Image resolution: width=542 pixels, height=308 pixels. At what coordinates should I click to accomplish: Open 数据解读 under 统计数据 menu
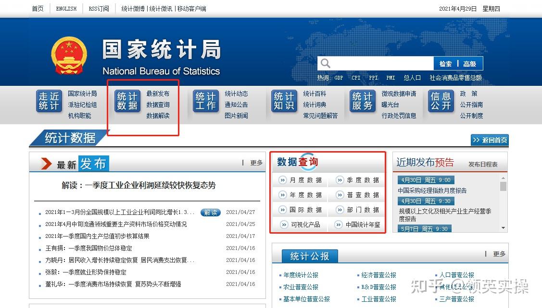click(158, 116)
